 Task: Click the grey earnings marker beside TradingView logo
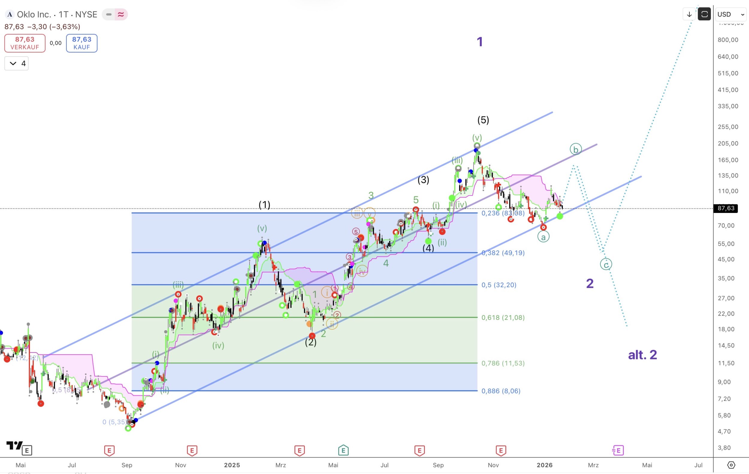click(x=27, y=450)
